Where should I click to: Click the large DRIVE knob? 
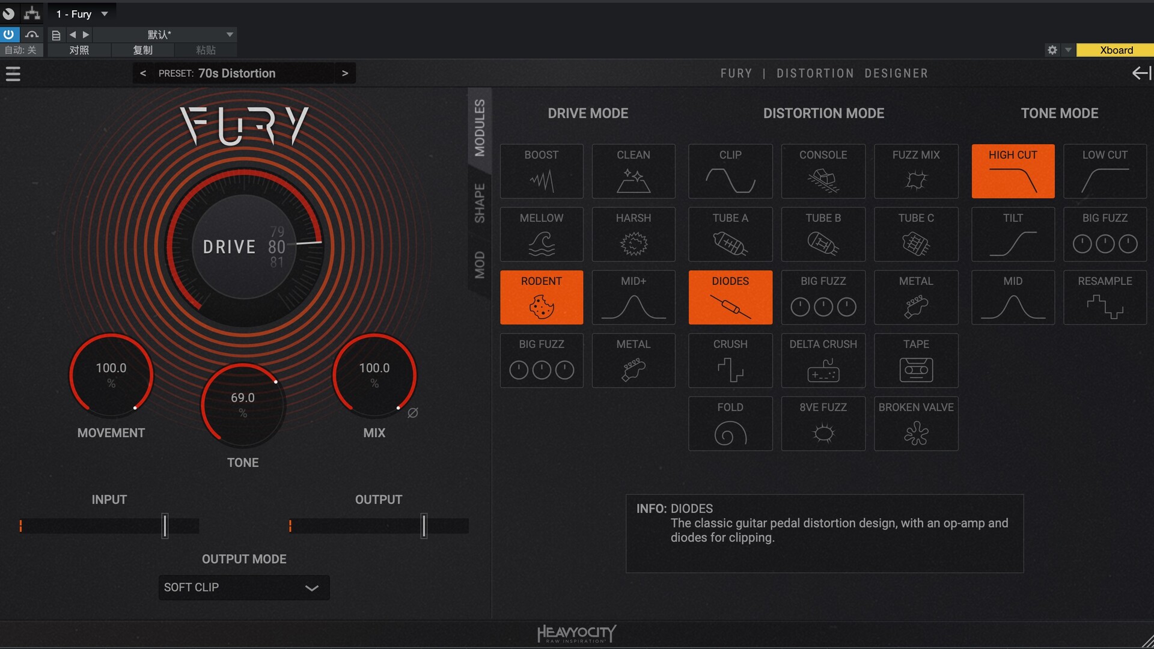pyautogui.click(x=244, y=246)
